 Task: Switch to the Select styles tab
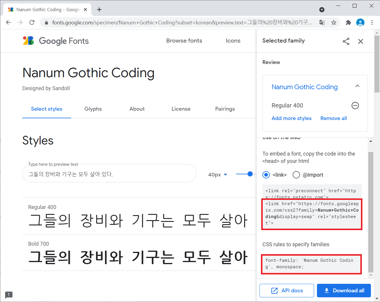(47, 109)
